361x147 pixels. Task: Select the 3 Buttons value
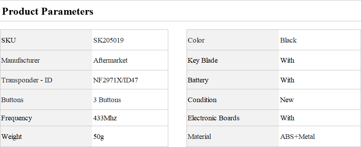pos(107,100)
